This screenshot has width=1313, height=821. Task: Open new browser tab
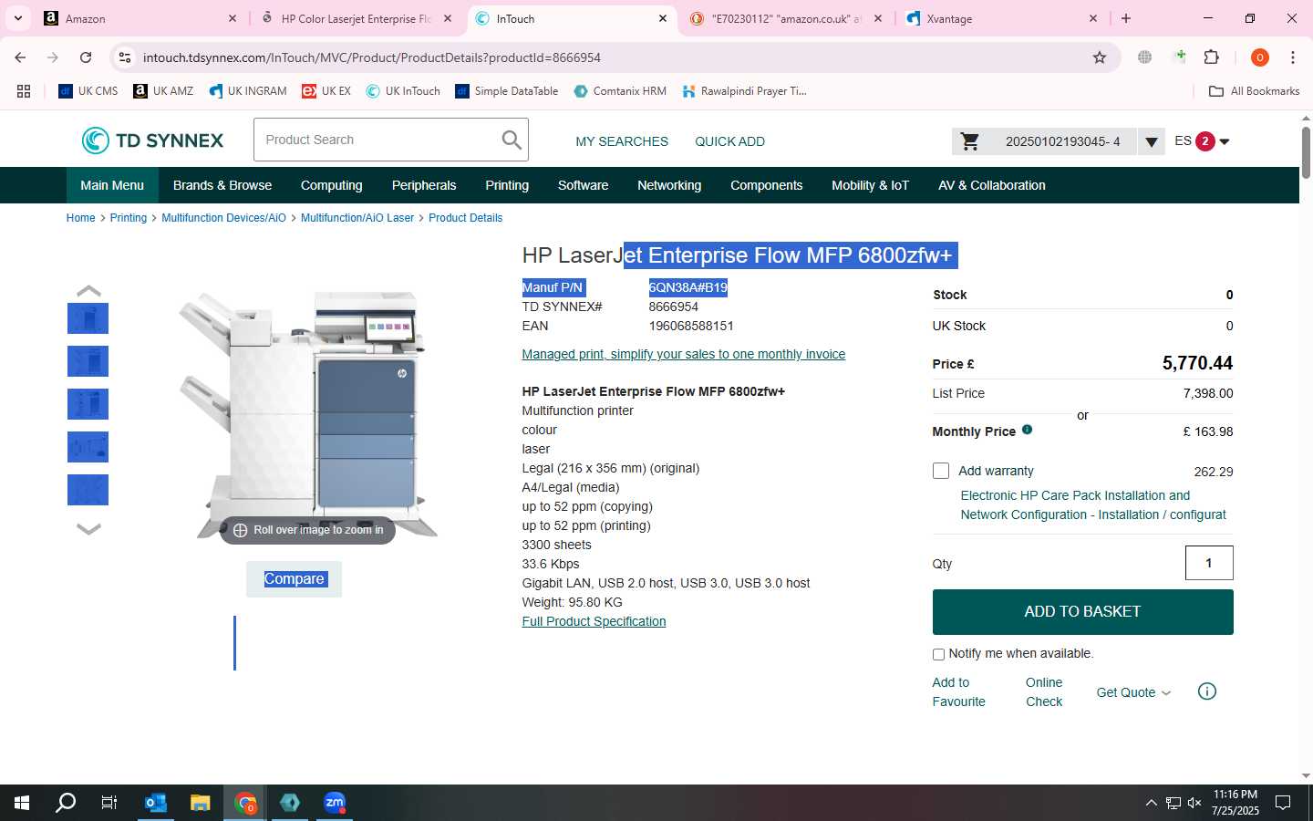click(x=1126, y=18)
